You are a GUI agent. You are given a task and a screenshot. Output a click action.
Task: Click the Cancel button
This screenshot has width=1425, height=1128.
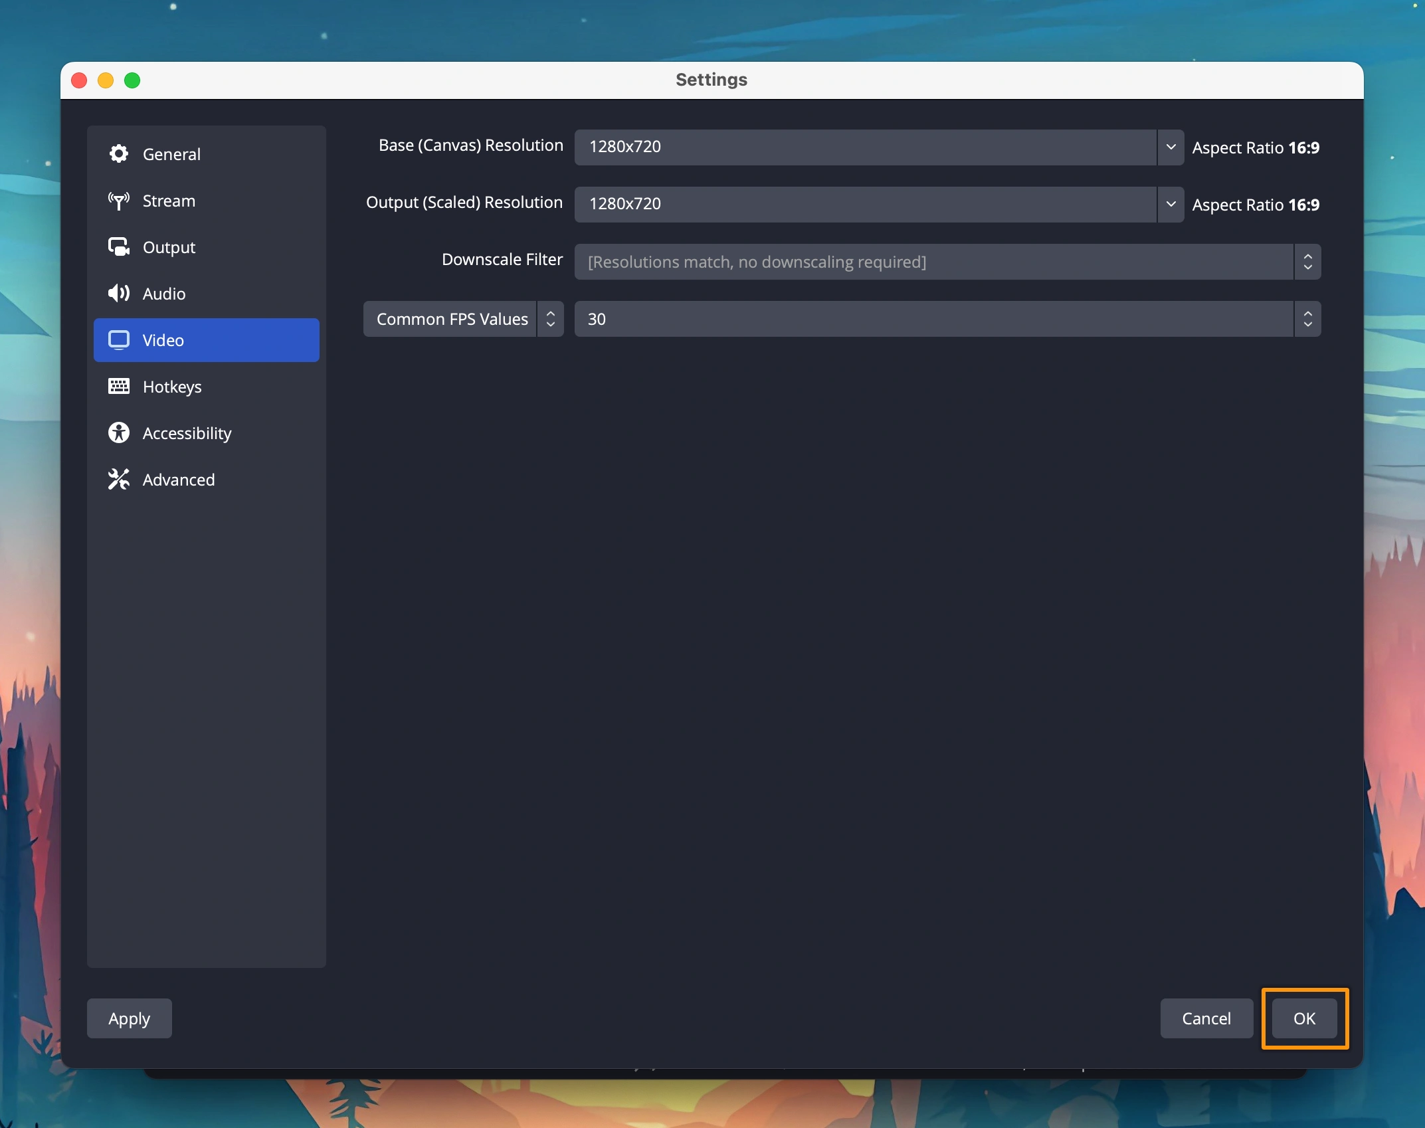click(1206, 1018)
